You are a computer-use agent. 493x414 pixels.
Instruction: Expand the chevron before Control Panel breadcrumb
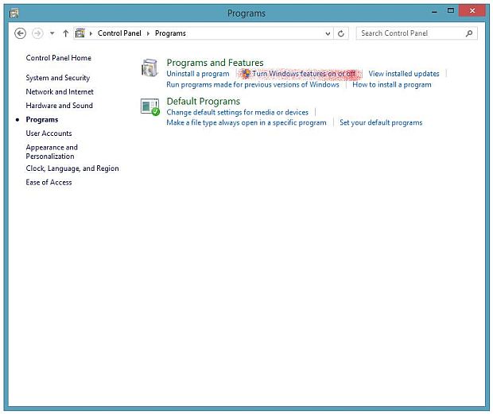pyautogui.click(x=91, y=33)
